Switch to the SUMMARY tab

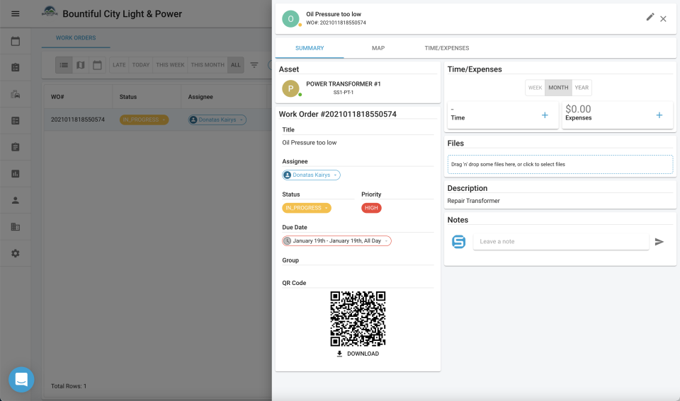tap(310, 48)
